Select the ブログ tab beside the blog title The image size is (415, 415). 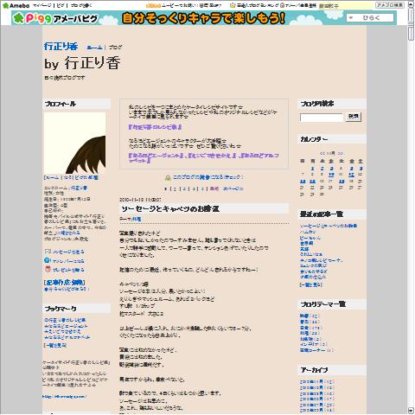115,48
